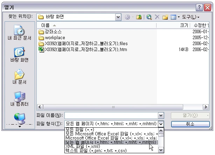Sort by the 수정한 날짜 column header

[x=200, y=25]
